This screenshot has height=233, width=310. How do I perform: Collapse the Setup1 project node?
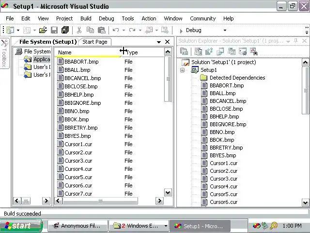pyautogui.click(x=182, y=70)
